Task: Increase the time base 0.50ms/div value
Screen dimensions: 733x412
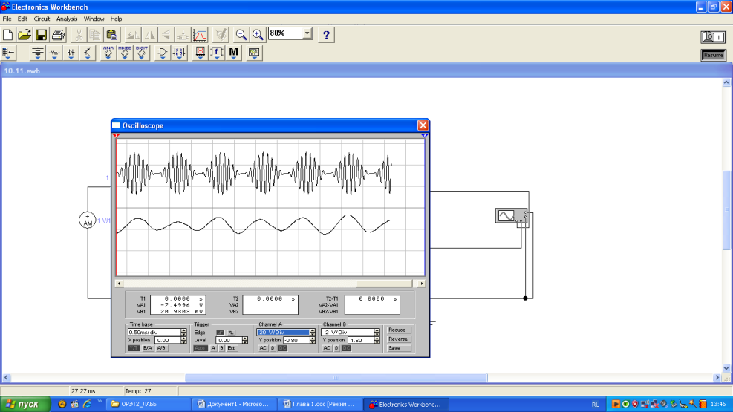Action: tap(183, 330)
